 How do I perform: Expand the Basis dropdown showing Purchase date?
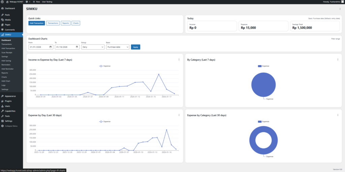coord(118,47)
